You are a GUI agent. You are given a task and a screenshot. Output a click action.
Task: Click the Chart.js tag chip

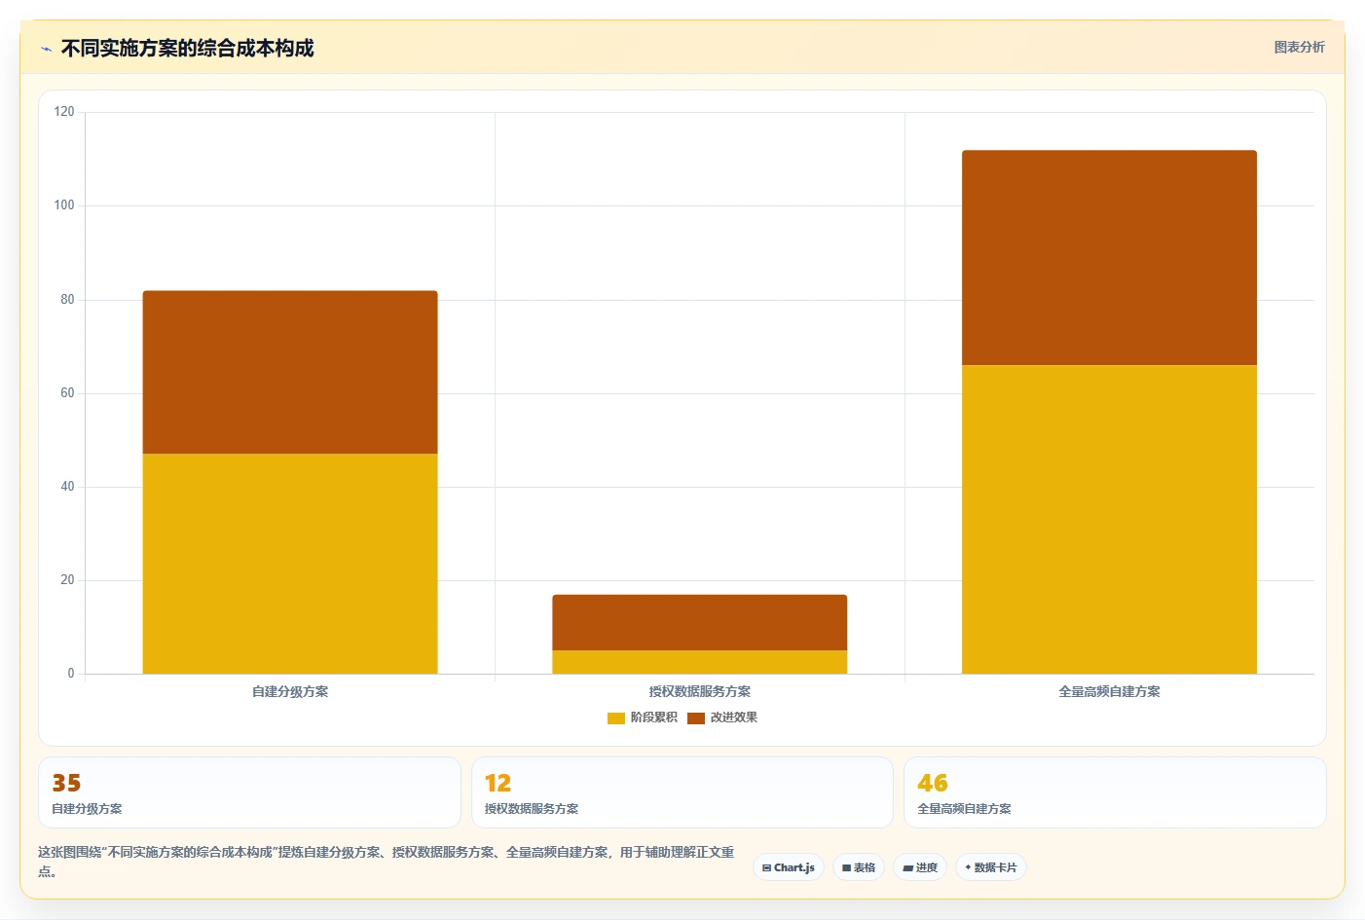(x=789, y=867)
